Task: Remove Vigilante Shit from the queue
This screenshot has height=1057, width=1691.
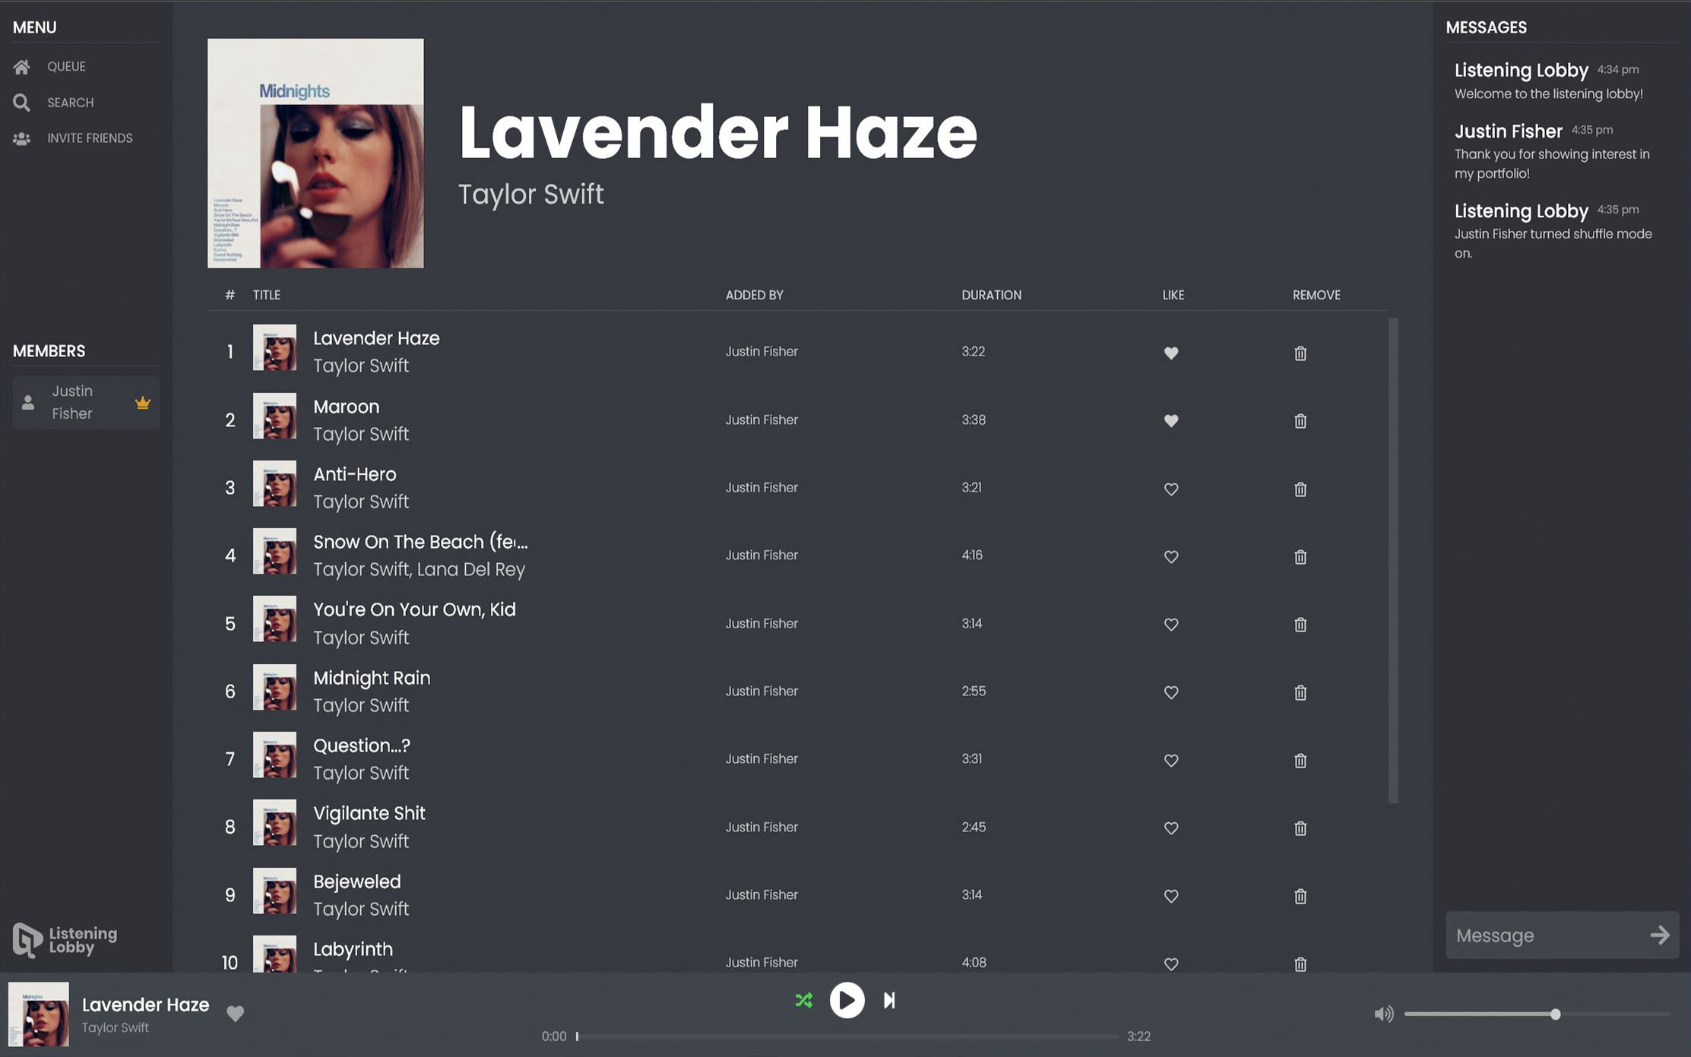Action: [1300, 828]
